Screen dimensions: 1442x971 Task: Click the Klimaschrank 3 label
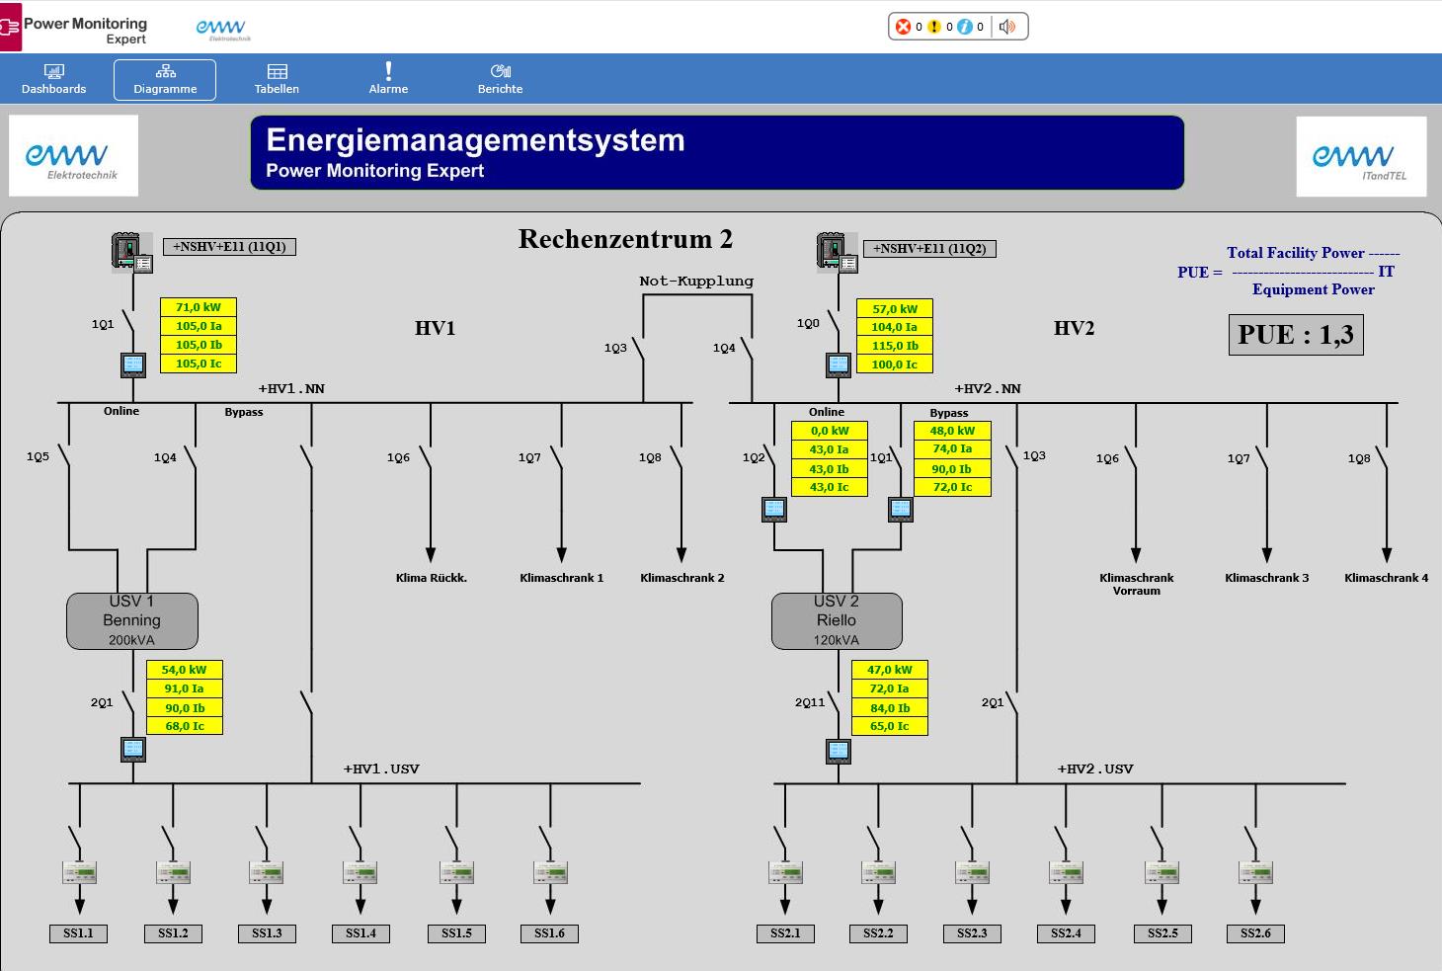coord(1266,578)
